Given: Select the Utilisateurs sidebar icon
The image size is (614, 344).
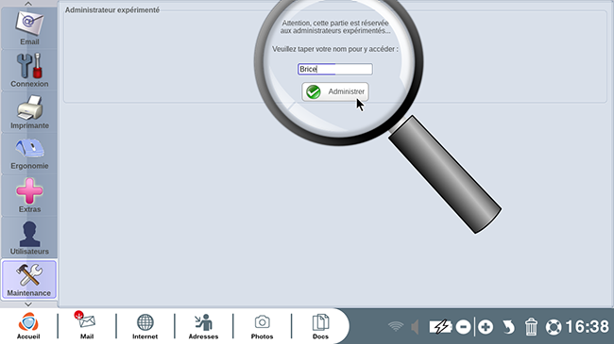Looking at the screenshot, I should click(29, 238).
